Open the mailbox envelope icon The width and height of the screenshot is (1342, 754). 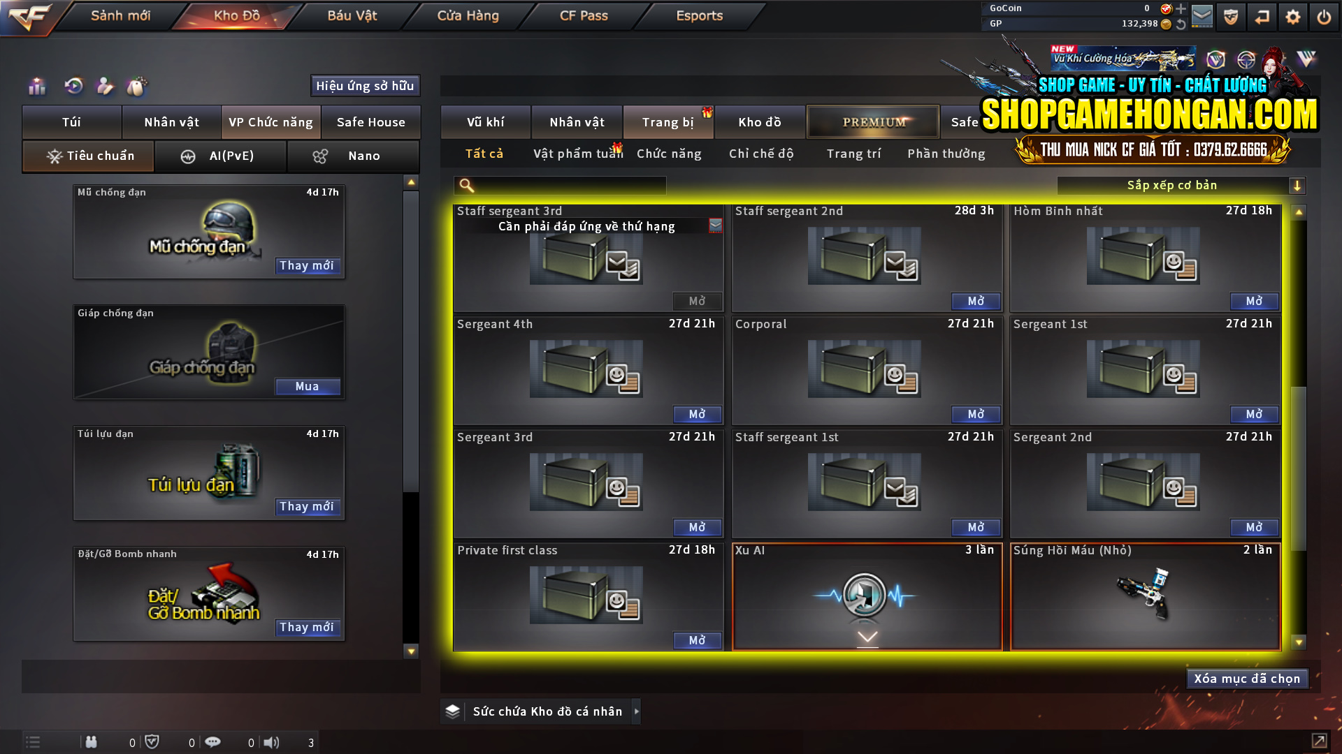point(1202,15)
